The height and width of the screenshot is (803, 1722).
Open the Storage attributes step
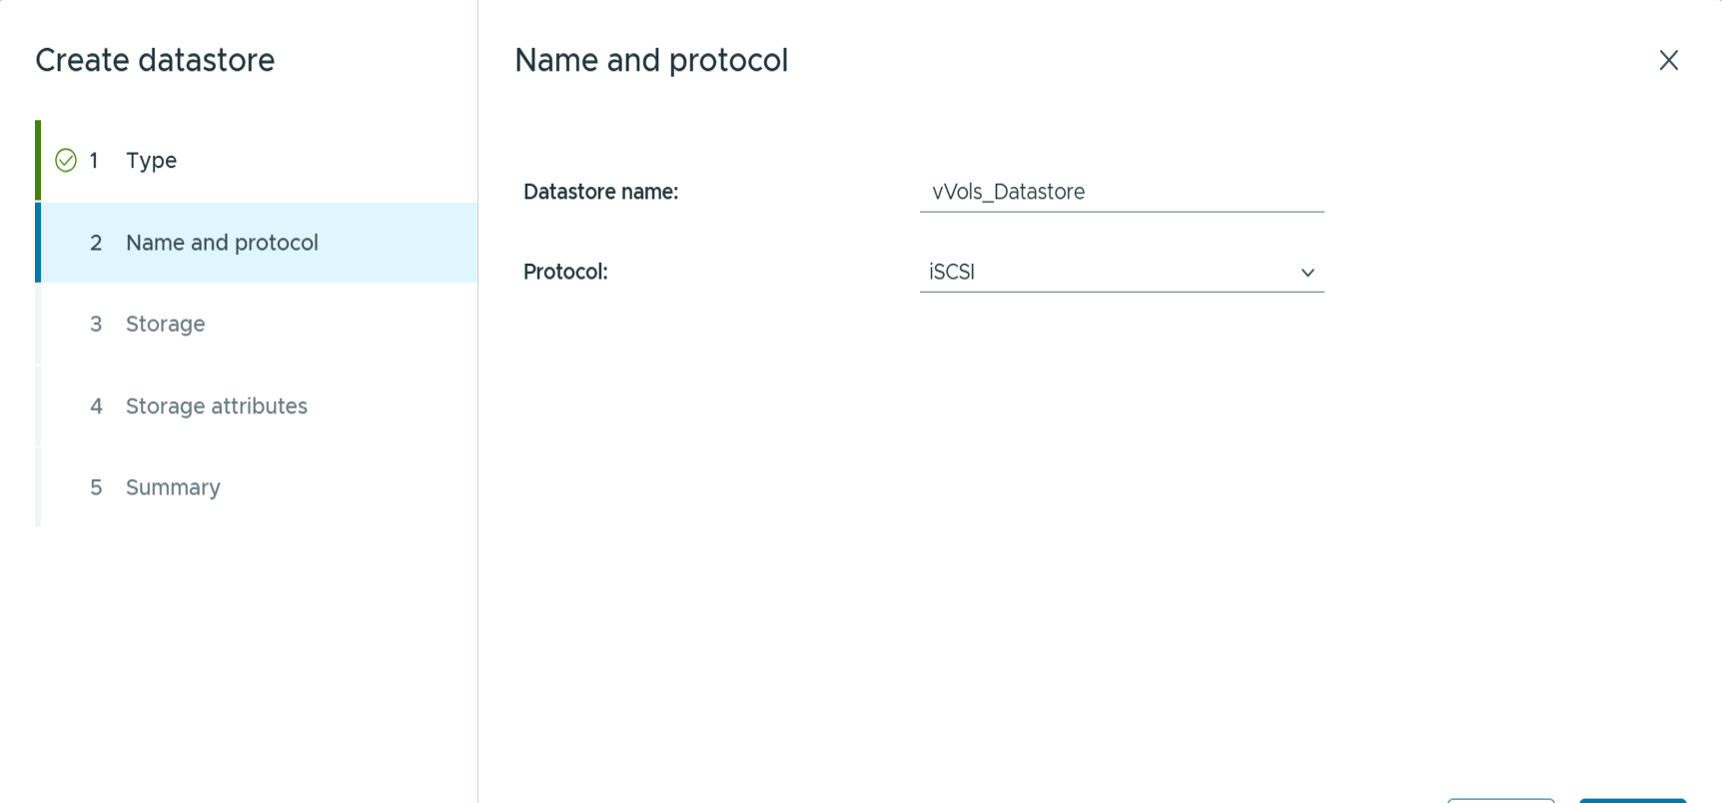(216, 406)
